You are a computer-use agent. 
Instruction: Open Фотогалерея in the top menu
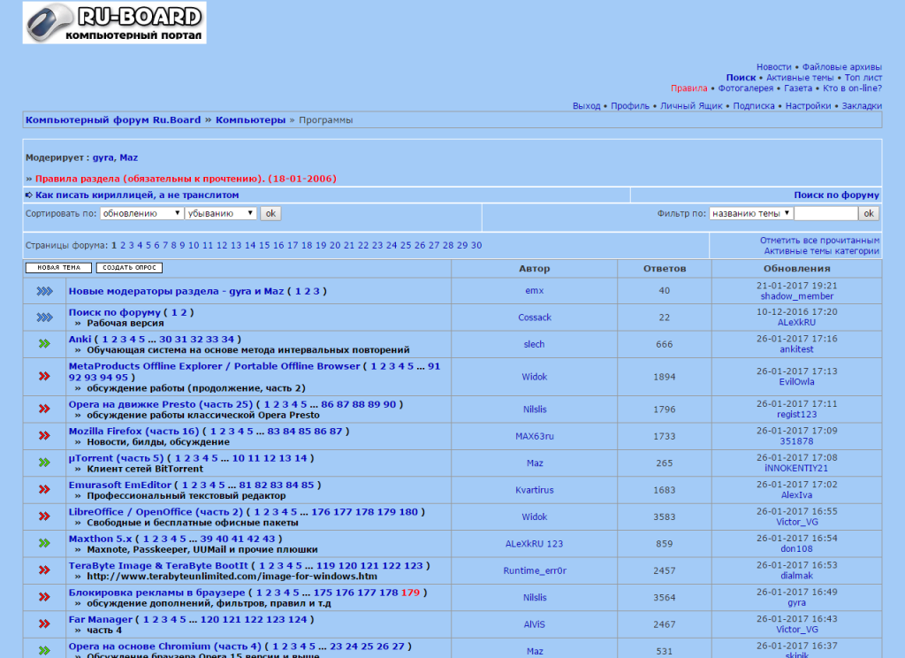tap(746, 88)
